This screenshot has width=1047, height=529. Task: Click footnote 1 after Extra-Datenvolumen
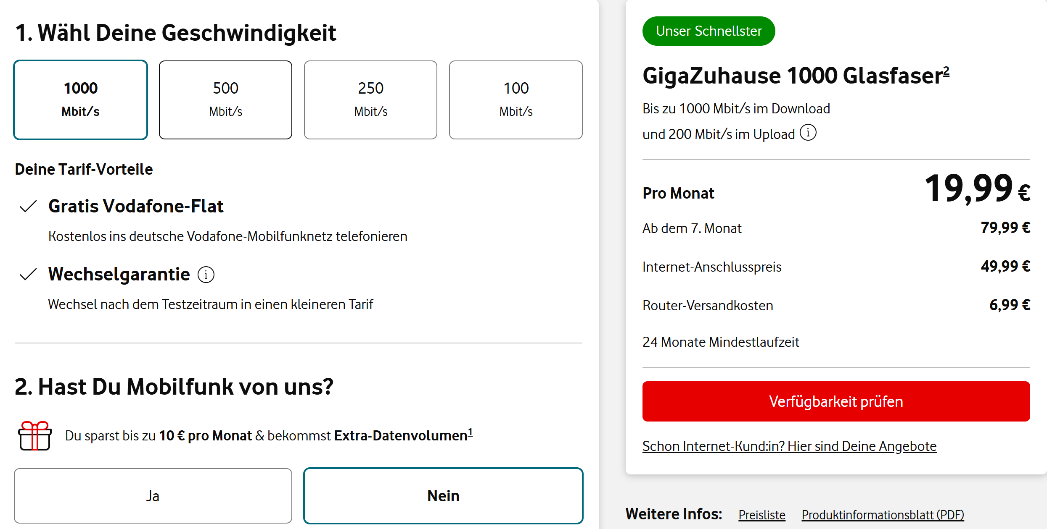coord(471,432)
